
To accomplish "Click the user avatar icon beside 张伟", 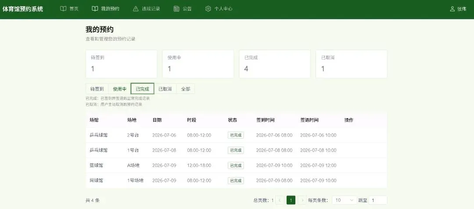I will coord(452,9).
